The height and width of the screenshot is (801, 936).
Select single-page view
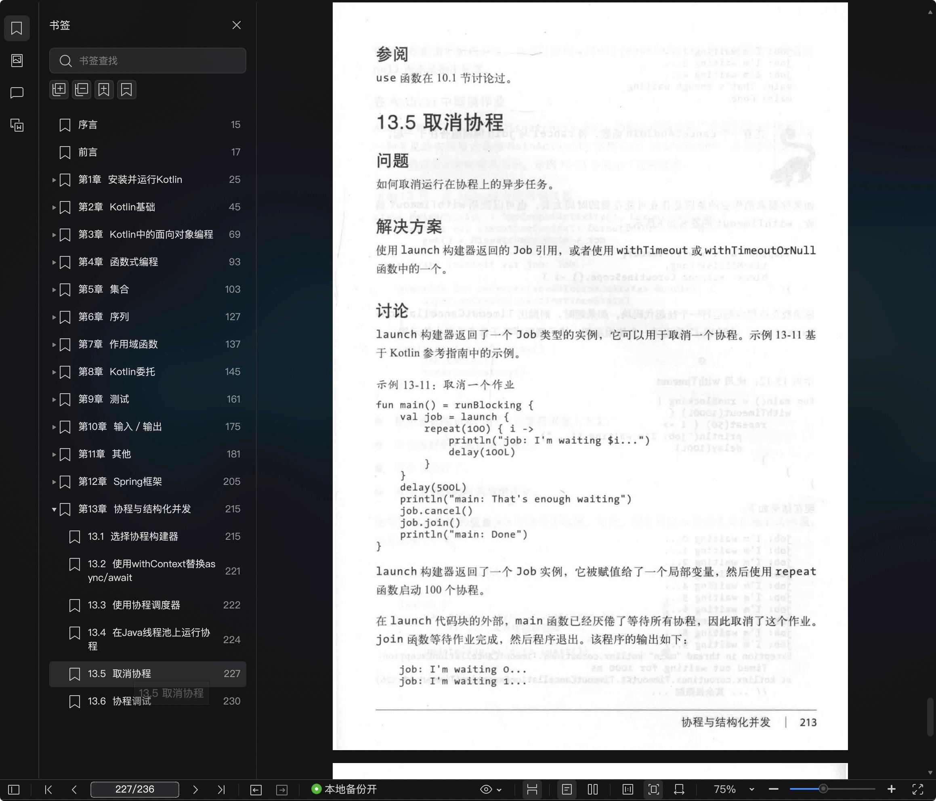(x=567, y=789)
